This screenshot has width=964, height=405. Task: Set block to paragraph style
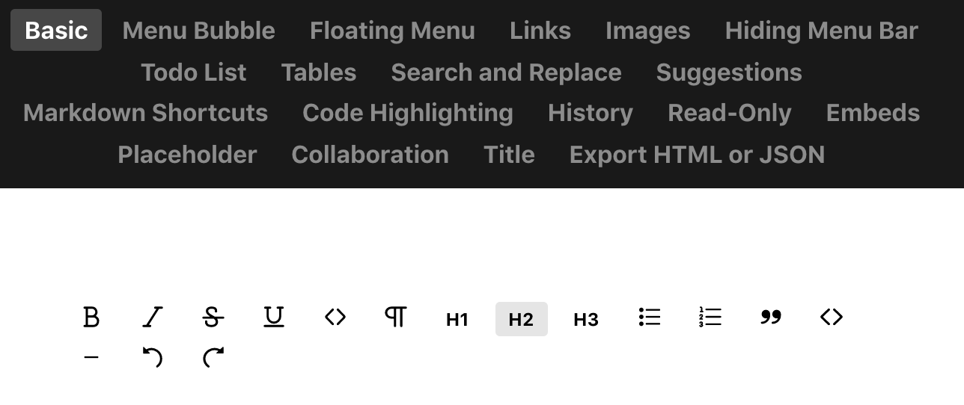click(395, 318)
